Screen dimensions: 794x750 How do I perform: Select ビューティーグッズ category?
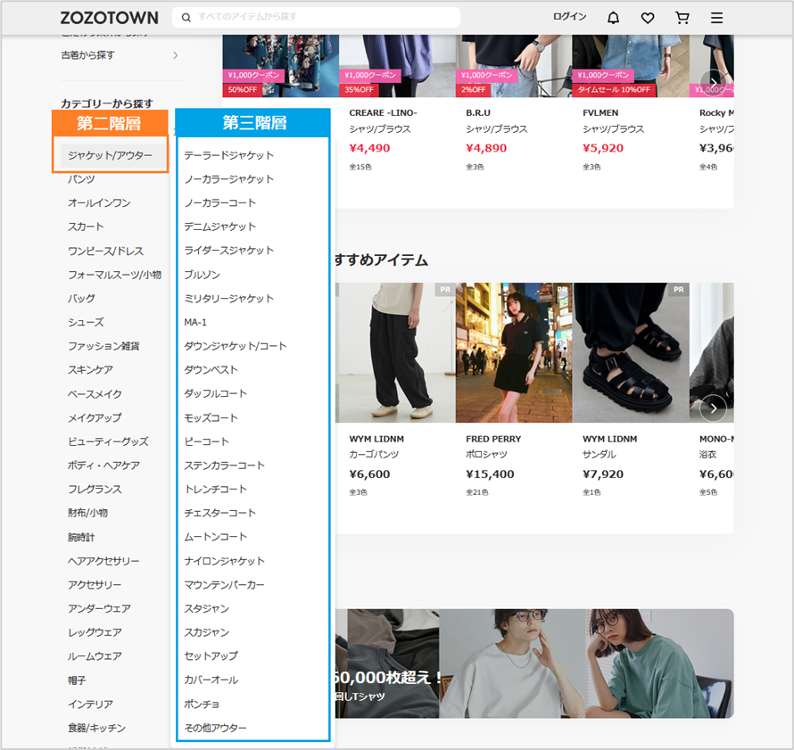click(x=108, y=441)
